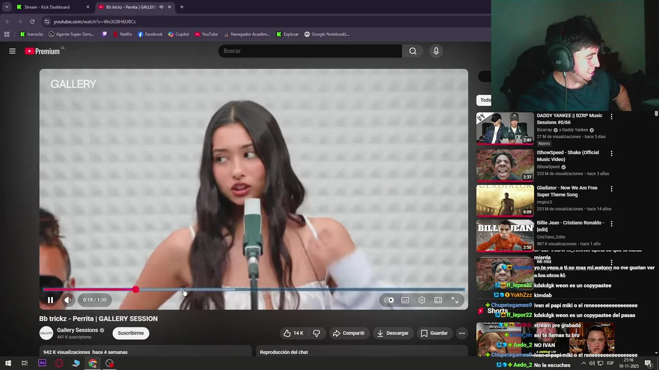659x370 pixels.
Task: Open the Explorar bookmark
Action: tap(287, 34)
